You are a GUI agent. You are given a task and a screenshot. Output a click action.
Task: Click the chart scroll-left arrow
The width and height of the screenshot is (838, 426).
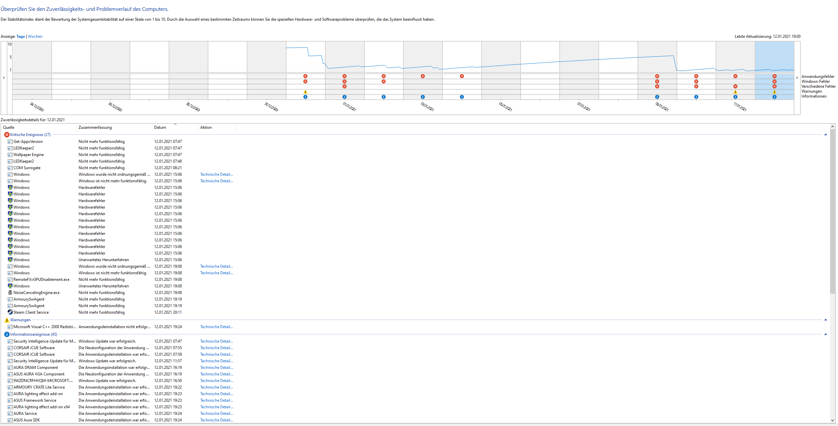[x=4, y=78]
